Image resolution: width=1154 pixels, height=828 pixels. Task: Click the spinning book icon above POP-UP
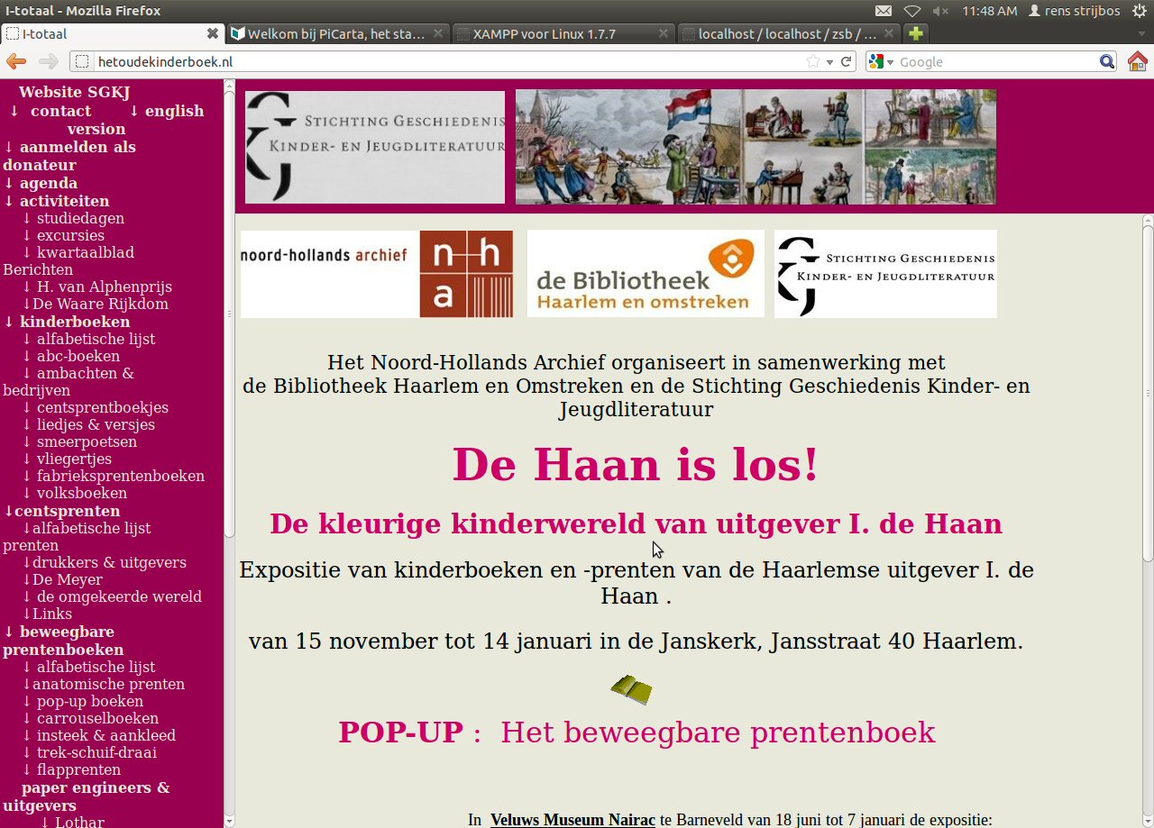coord(631,689)
